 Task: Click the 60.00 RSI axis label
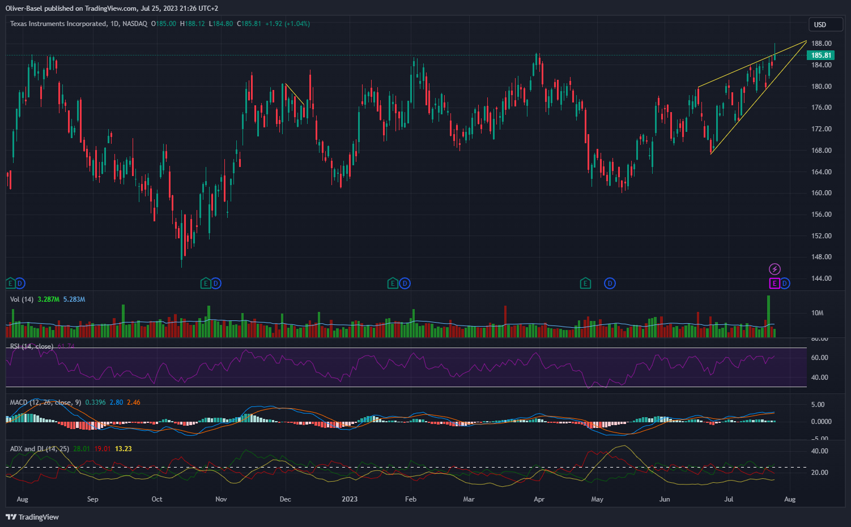[x=819, y=358]
